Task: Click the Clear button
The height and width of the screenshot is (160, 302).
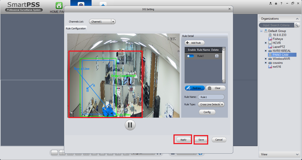Action: [216, 88]
